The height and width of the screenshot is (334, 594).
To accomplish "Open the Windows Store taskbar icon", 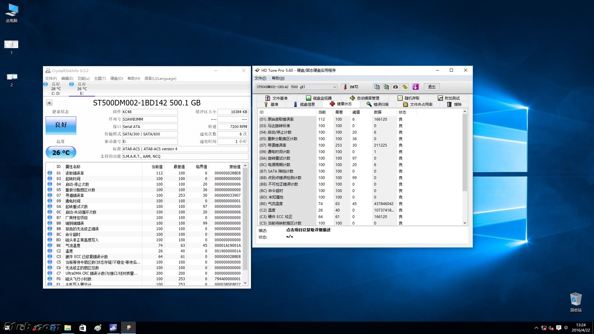I will pyautogui.click(x=83, y=328).
